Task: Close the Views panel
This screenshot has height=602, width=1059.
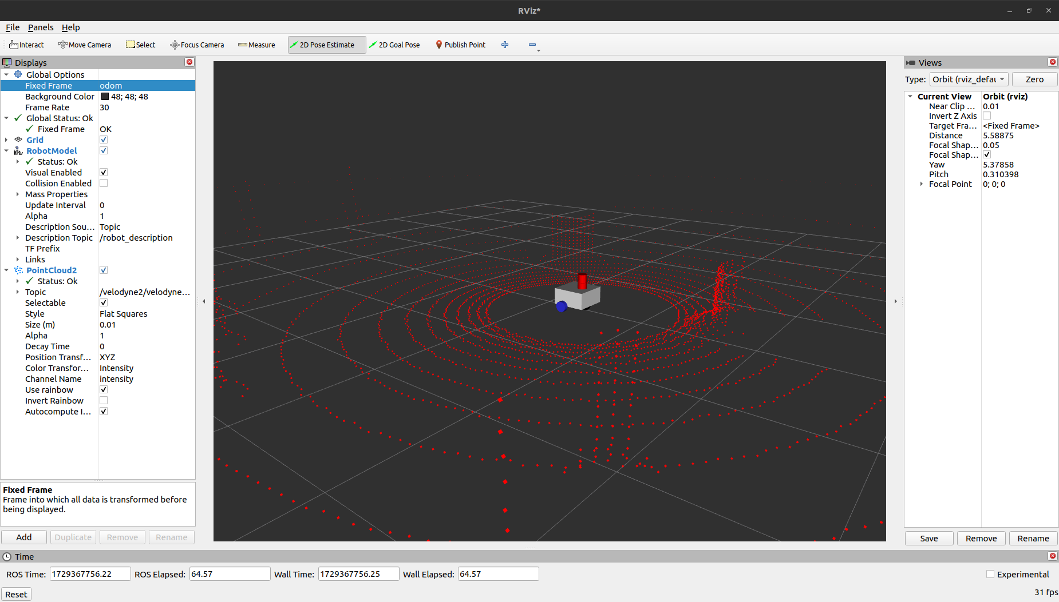Action: [x=1052, y=62]
